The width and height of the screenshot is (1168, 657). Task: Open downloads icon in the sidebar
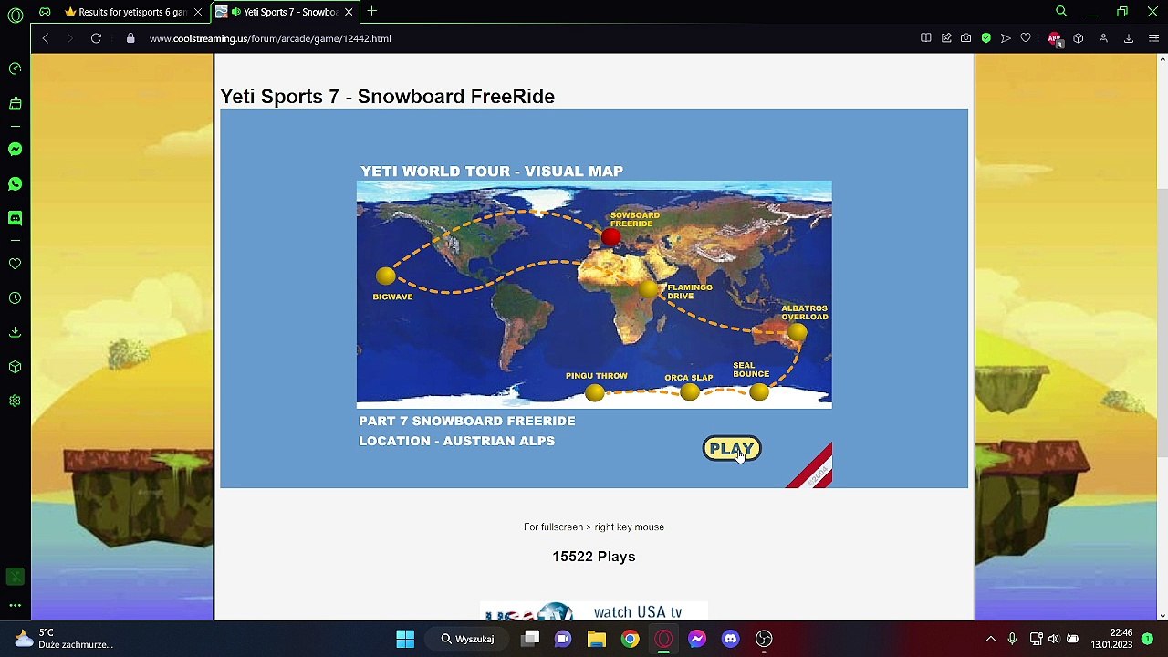pyautogui.click(x=15, y=332)
